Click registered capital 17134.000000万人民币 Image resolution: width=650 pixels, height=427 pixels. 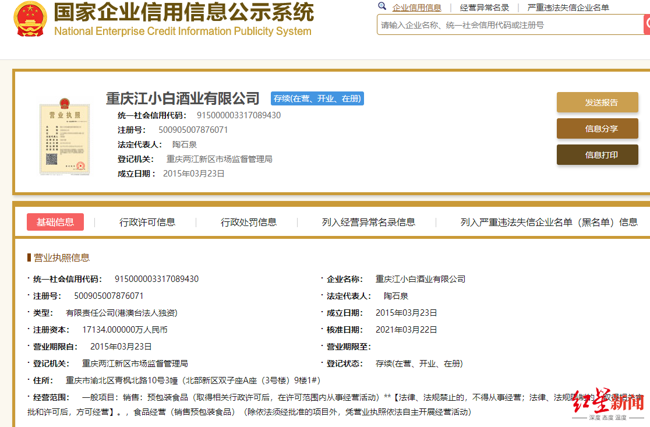pos(125,330)
